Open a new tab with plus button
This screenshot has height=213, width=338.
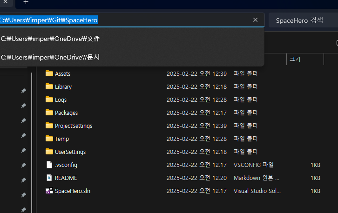(x=26, y=2)
